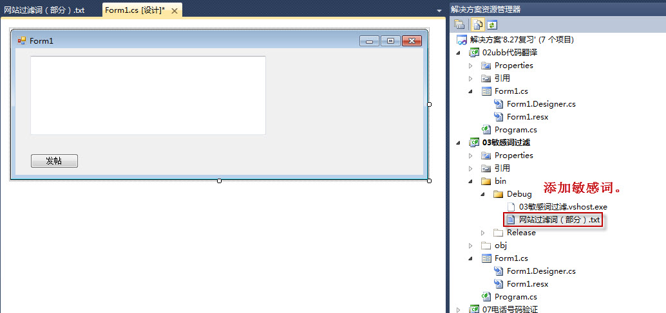Click the Properties folder icon under 02ubb代码翻译

486,66
